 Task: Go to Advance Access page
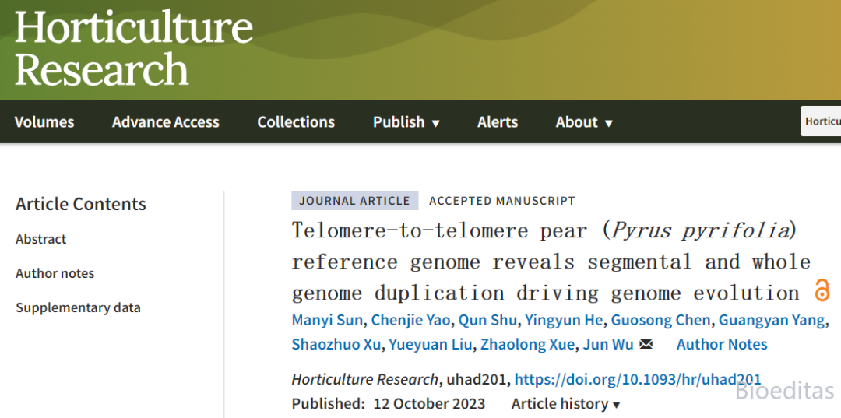click(x=166, y=122)
